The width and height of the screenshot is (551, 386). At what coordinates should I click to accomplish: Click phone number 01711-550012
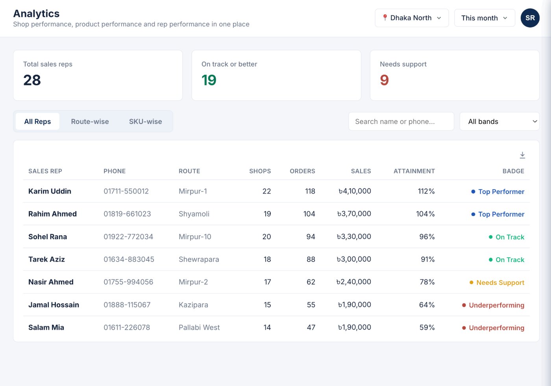pos(126,191)
